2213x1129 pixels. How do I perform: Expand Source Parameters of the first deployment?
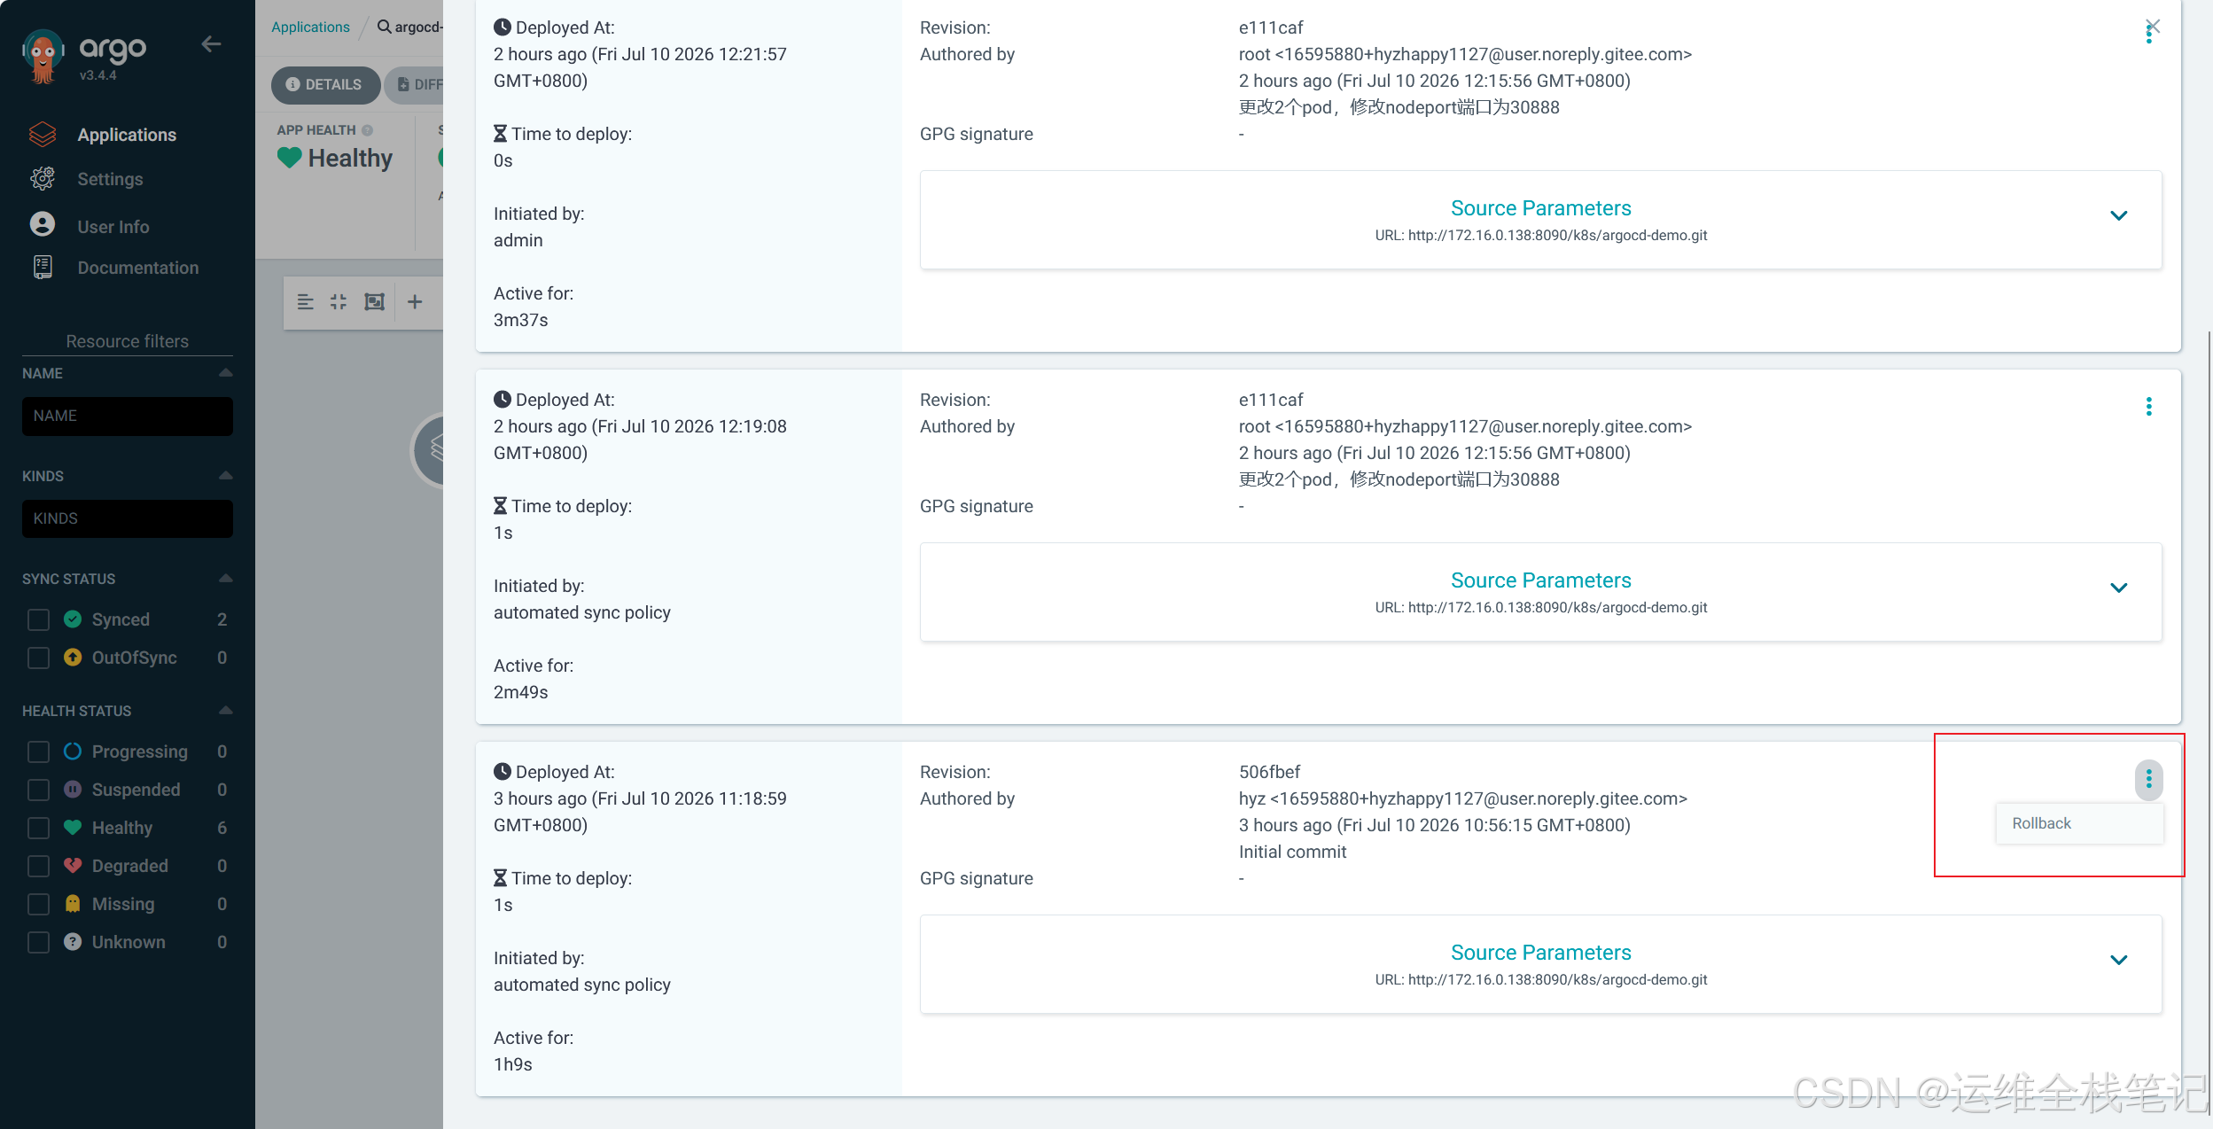[x=2118, y=216]
